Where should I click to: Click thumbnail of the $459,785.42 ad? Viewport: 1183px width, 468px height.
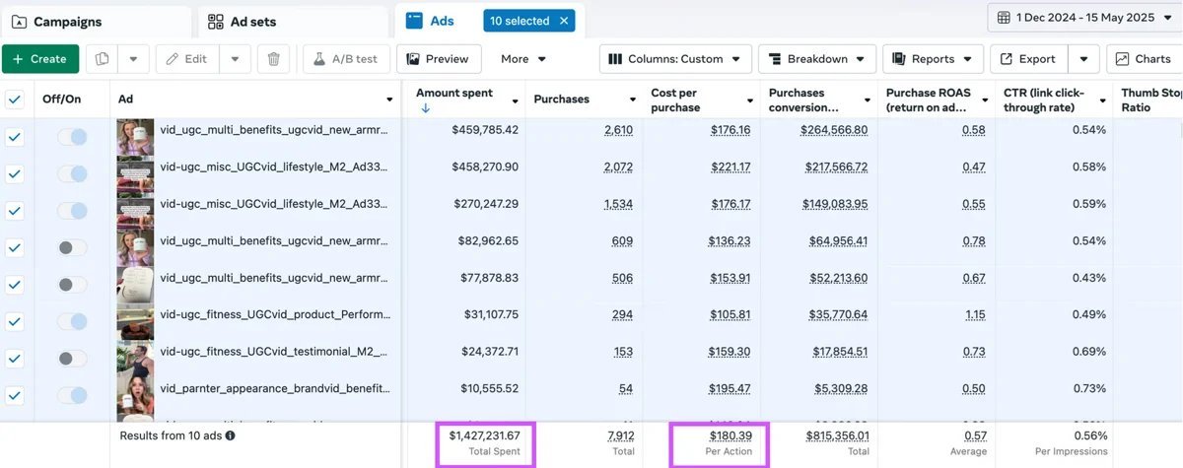pyautogui.click(x=135, y=137)
